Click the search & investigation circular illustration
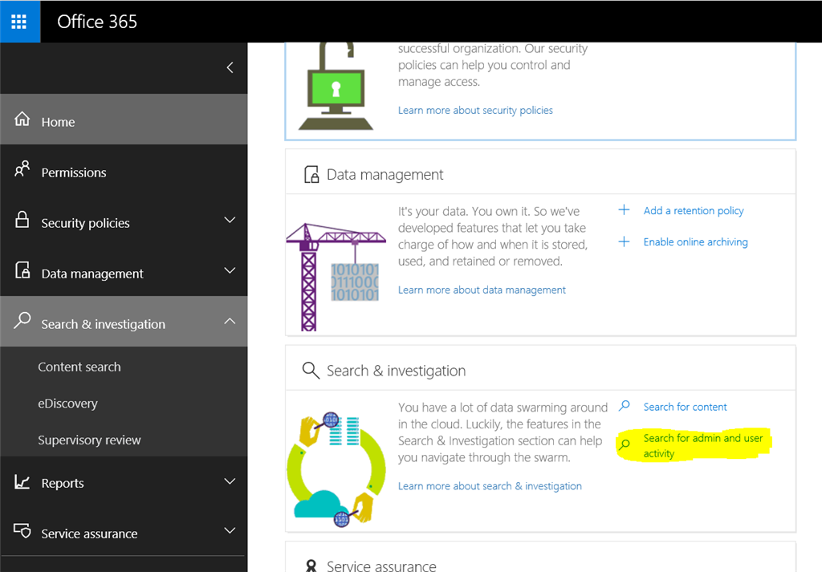 [x=336, y=469]
